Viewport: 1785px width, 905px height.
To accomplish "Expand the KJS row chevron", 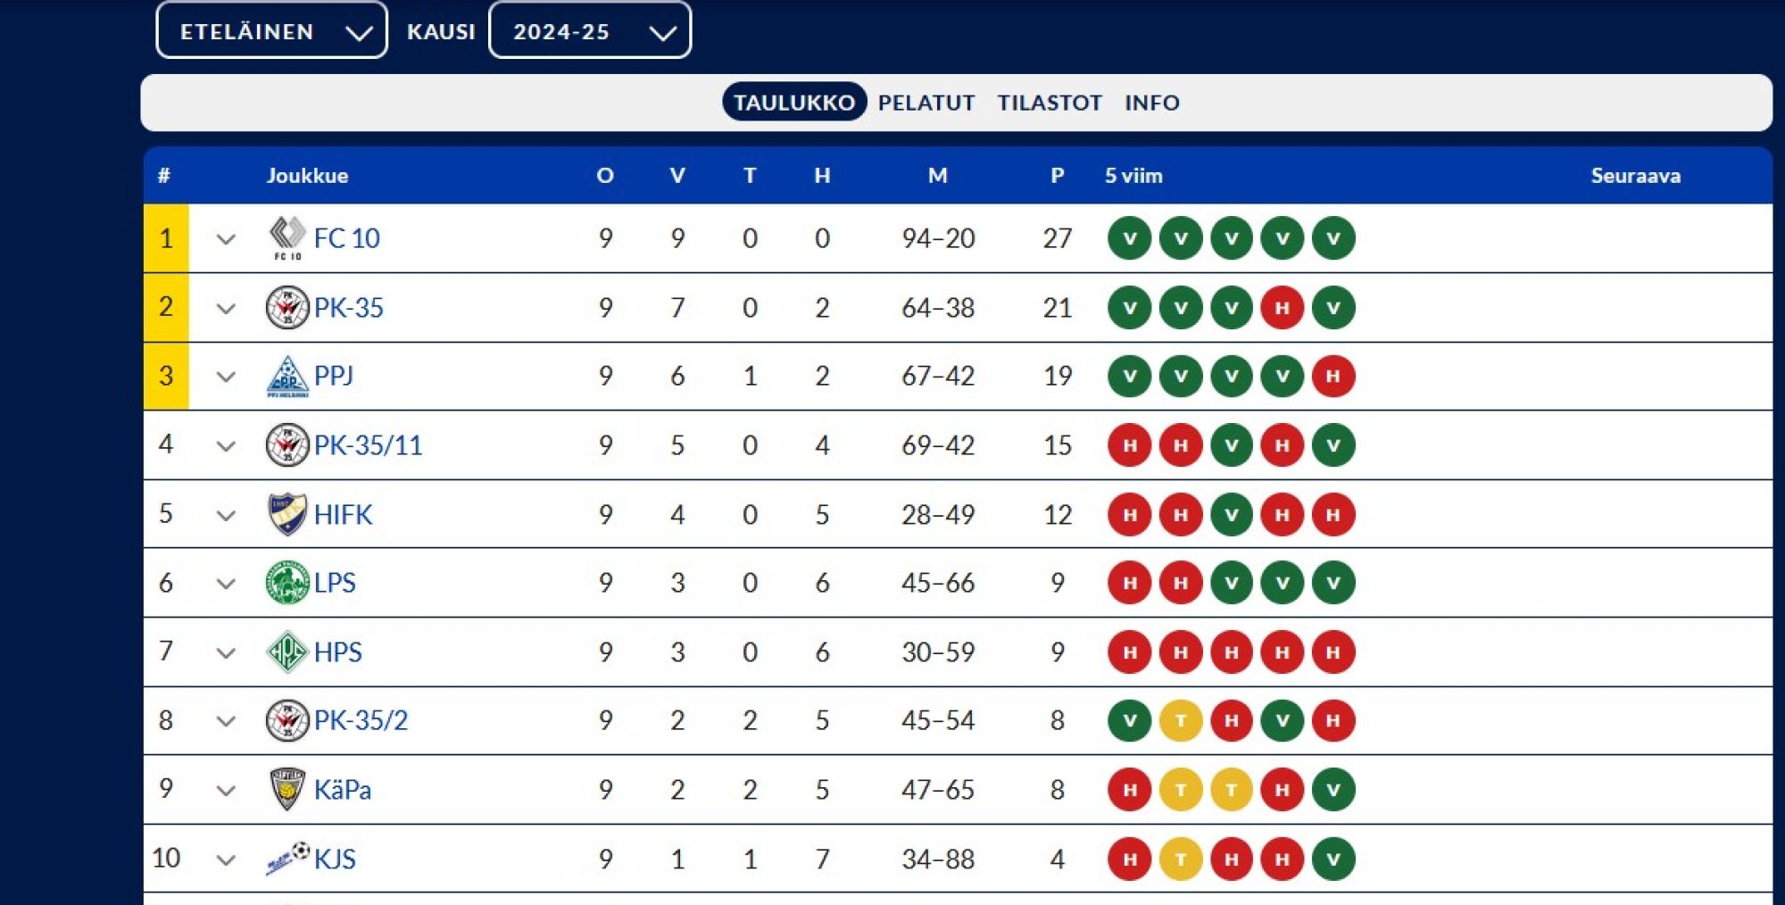I will point(226,859).
